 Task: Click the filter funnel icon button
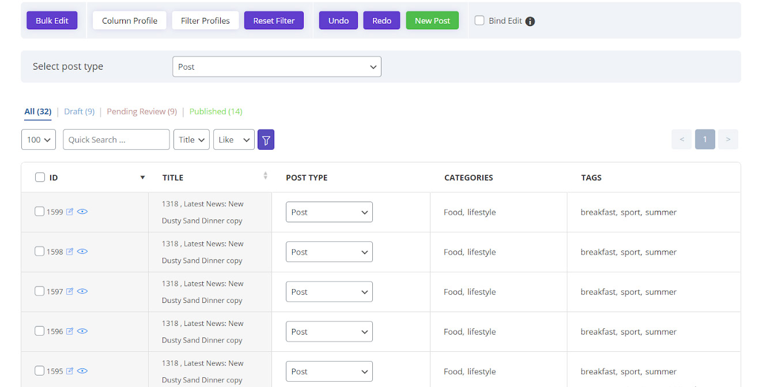[x=266, y=139]
